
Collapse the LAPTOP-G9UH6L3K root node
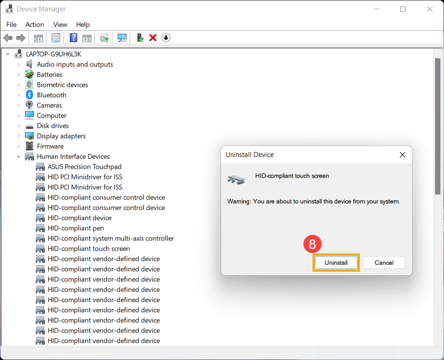[8, 54]
